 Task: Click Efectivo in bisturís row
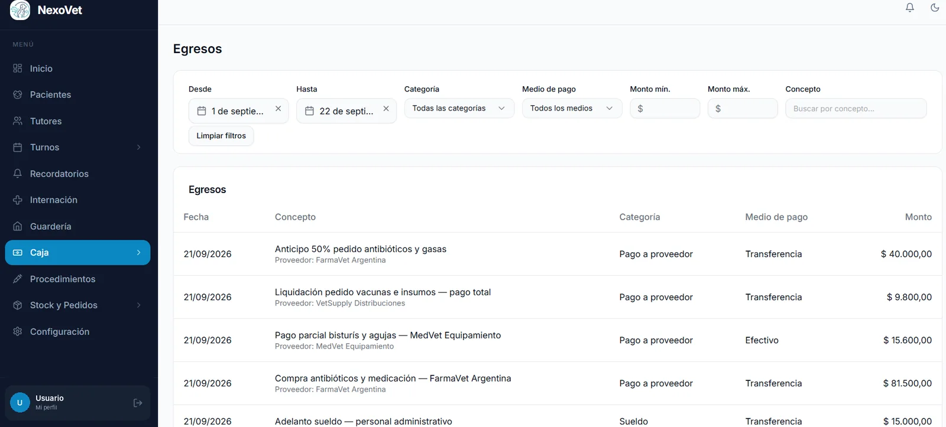(x=762, y=340)
